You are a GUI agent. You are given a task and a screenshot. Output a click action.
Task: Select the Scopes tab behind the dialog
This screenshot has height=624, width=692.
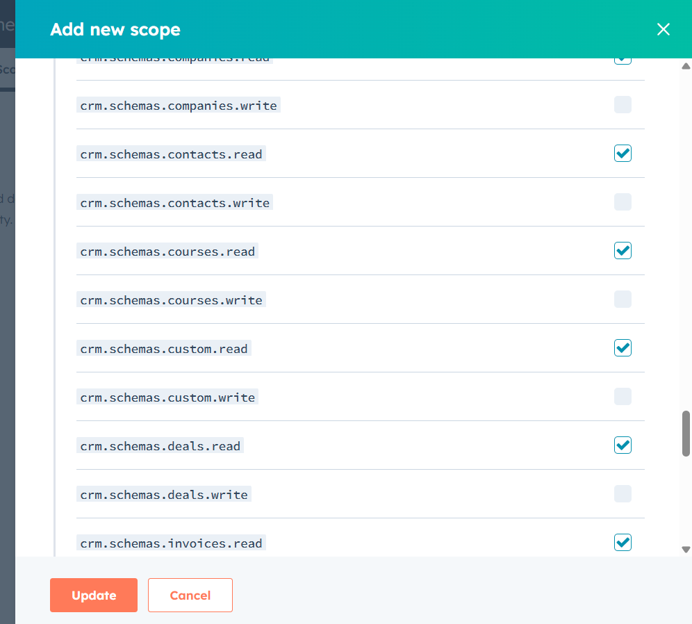pyautogui.click(x=6, y=69)
